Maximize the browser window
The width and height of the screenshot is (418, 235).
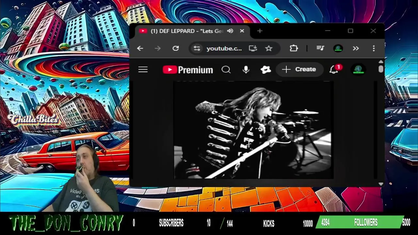pyautogui.click(x=350, y=31)
